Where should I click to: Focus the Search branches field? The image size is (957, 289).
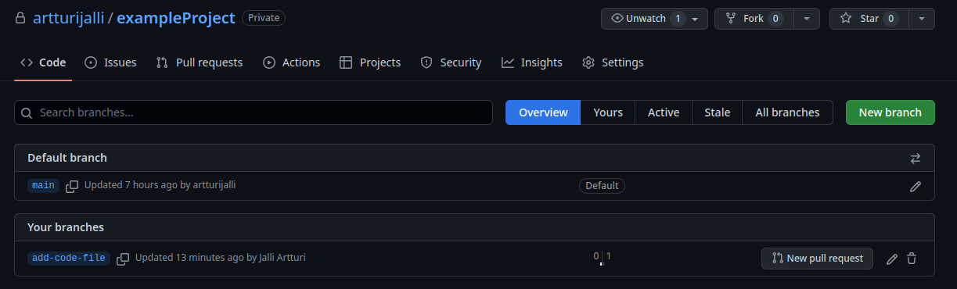coord(254,112)
